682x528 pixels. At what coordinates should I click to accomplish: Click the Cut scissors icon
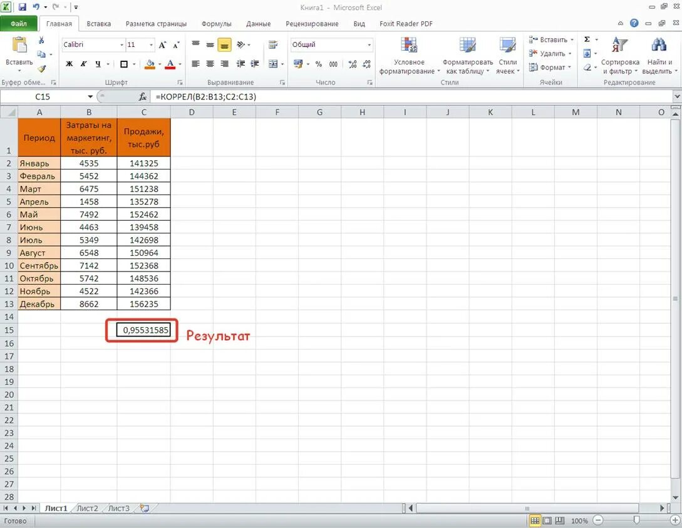(41, 41)
